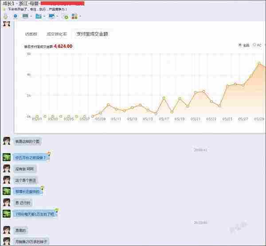
Task: Click the blue envelope mail icon
Action: (51, 16)
